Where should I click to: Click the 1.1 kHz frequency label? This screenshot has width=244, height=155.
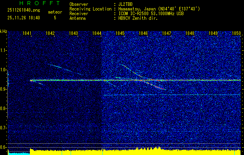click(x=4, y=50)
